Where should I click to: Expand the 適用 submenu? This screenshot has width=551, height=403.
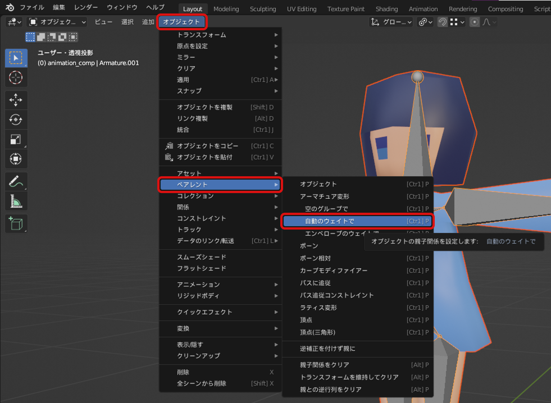(220, 80)
